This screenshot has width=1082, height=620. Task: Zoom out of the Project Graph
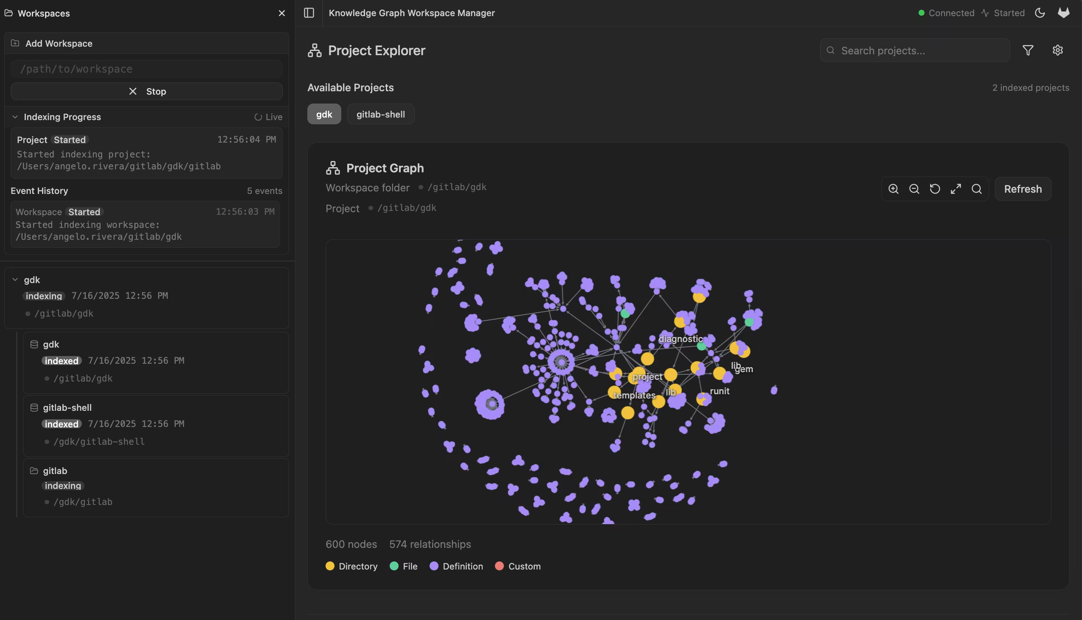coord(914,189)
